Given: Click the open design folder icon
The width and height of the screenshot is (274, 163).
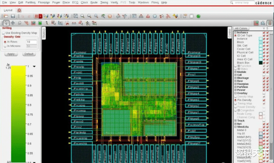Looking at the screenshot, I should pos(6,16).
